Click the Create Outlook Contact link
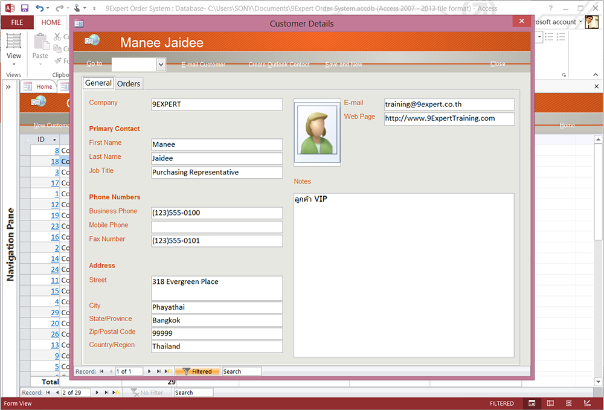Viewport: 604px width, 410px height. pyautogui.click(x=279, y=64)
